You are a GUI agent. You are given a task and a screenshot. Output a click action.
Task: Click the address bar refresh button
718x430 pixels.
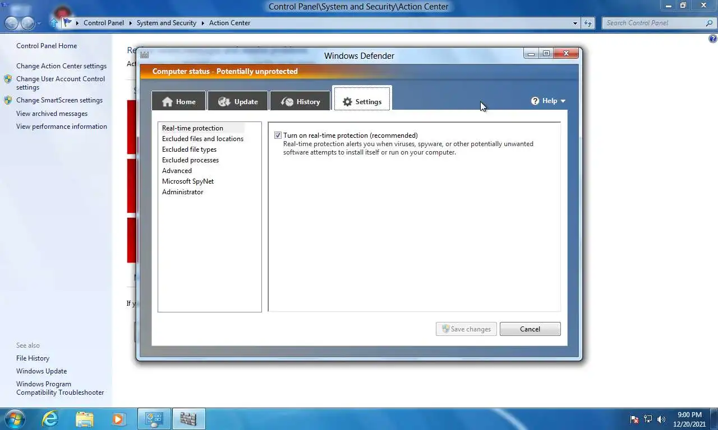[587, 23]
